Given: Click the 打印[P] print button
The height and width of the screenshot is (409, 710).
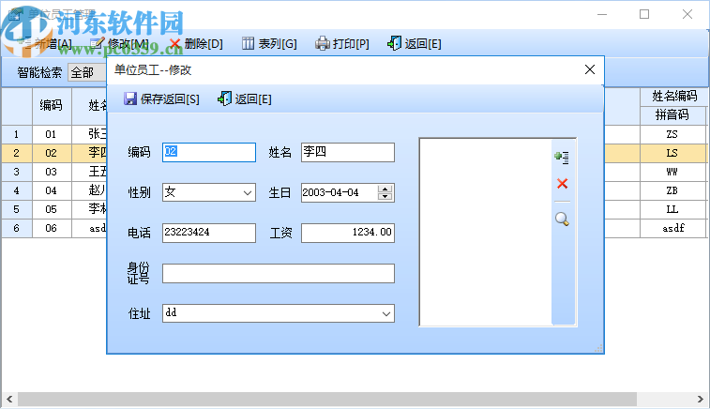Looking at the screenshot, I should point(342,43).
